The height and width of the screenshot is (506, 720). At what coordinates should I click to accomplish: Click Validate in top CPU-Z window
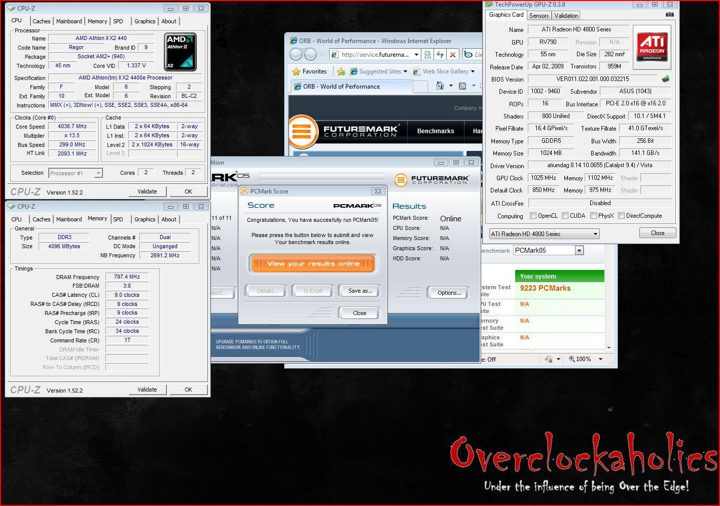point(147,191)
